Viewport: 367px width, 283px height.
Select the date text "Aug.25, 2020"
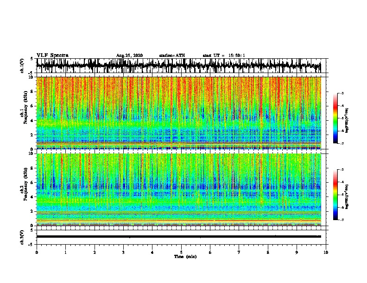click(x=129, y=55)
